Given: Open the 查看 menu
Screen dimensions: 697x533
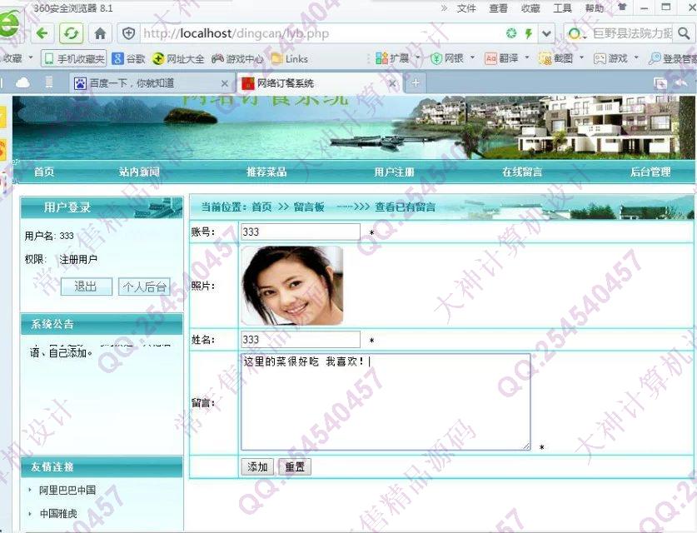Looking at the screenshot, I should (498, 8).
